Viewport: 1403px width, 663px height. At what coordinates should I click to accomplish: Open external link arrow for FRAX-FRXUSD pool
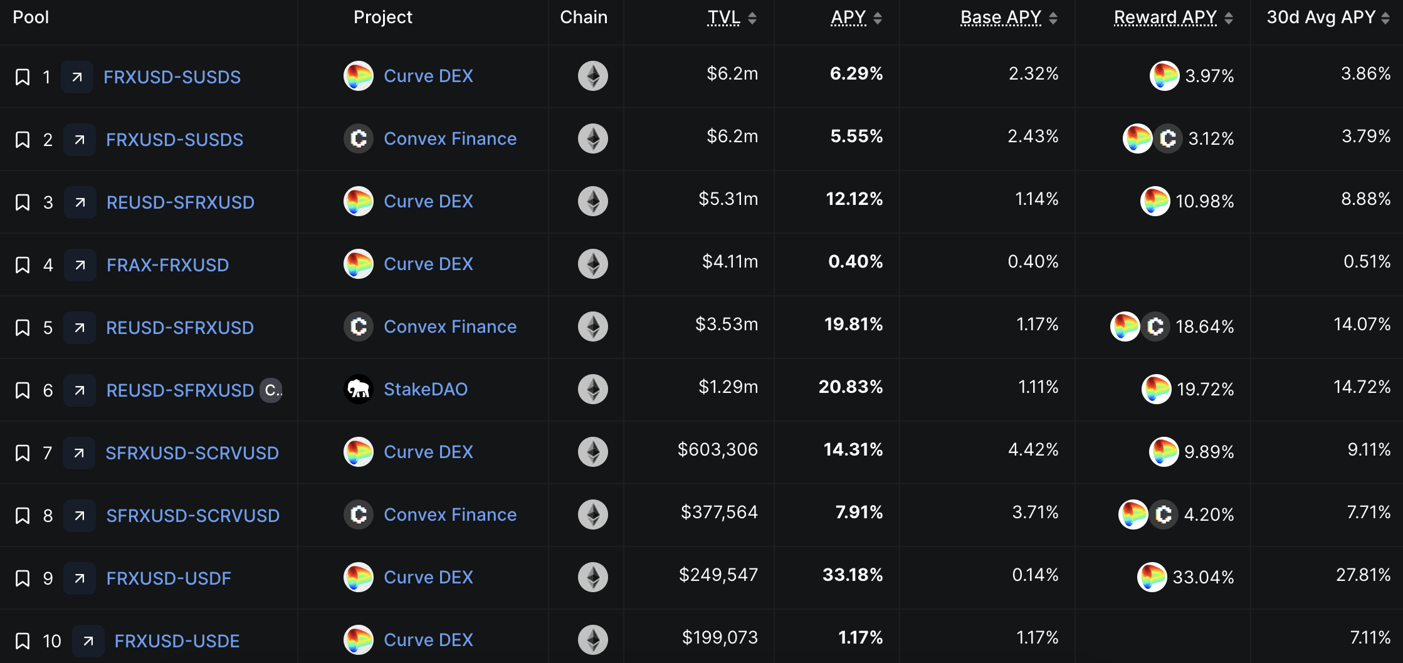[x=80, y=265]
